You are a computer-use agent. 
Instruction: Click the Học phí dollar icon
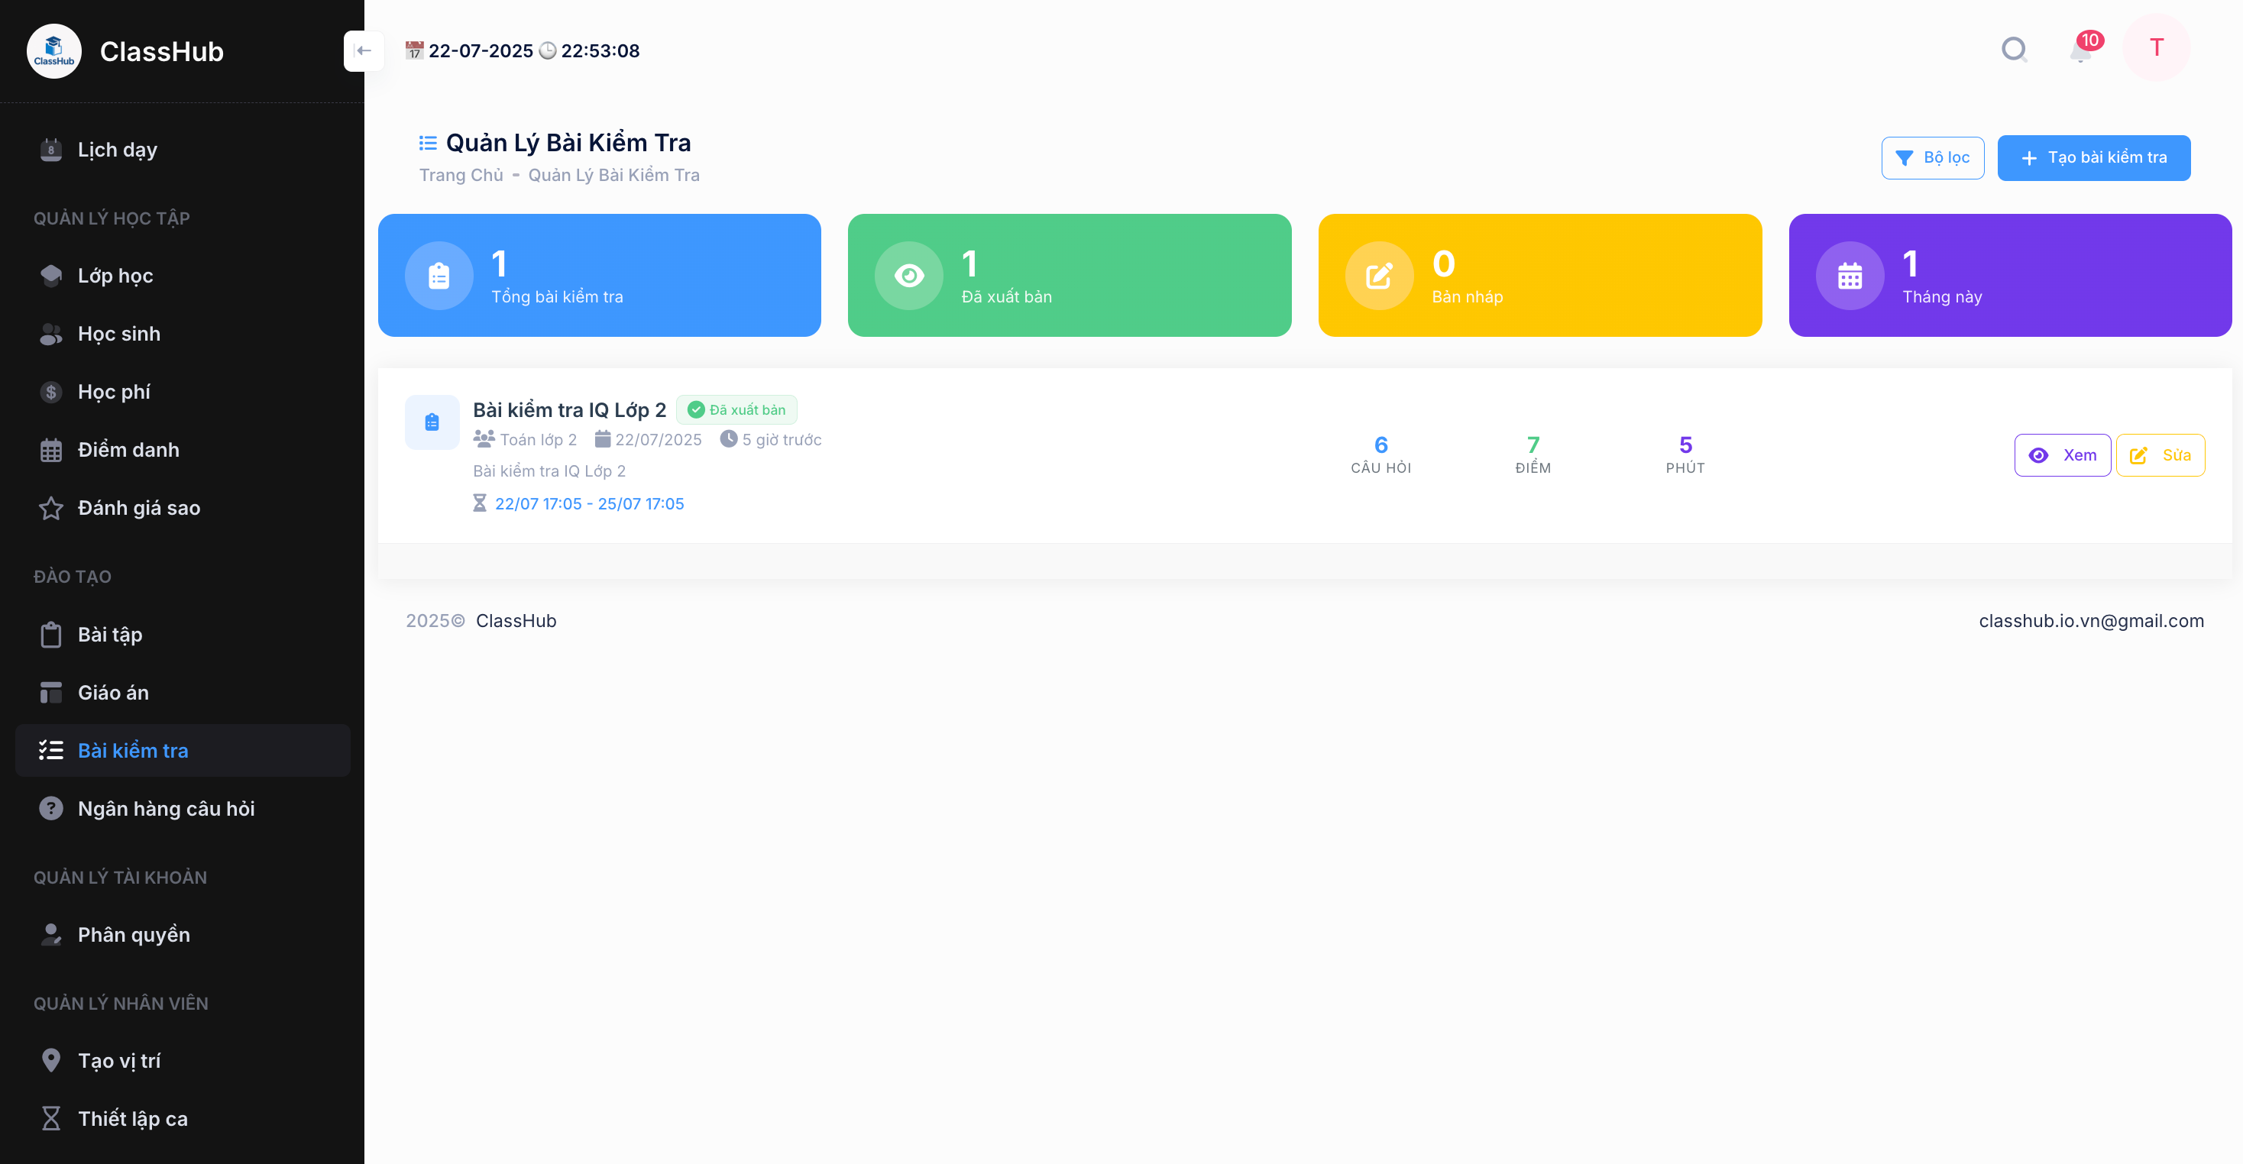coord(51,392)
